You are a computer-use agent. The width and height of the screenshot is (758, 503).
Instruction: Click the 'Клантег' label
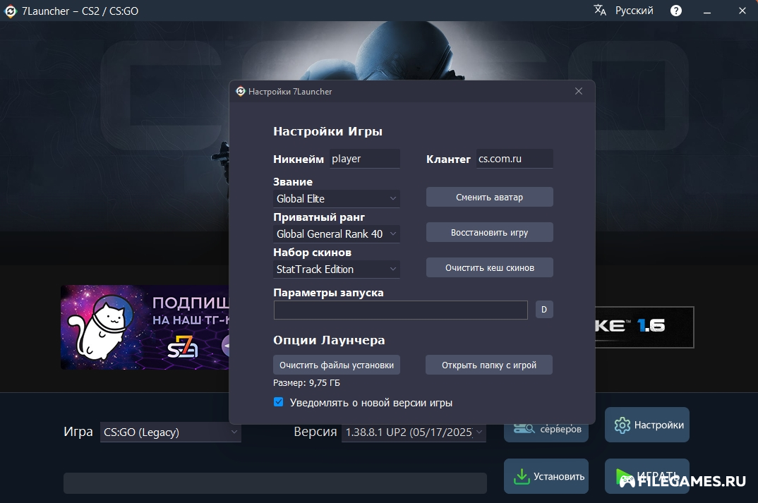(x=448, y=159)
